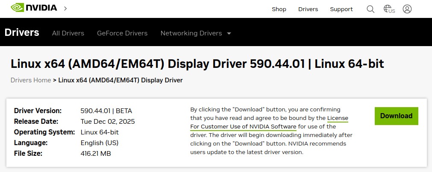
Task: Follow the Drivers Home breadcrumb link
Action: 31,80
